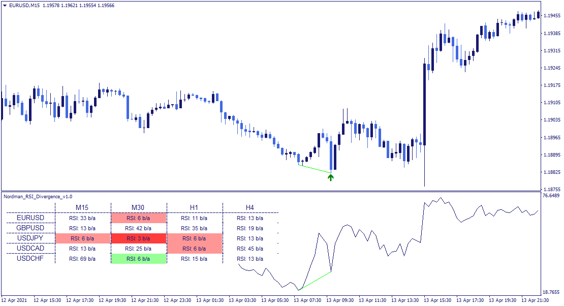564x306 pixels.
Task: Click the 13 Apr 05:30 time axis label
Action: tap(275, 300)
